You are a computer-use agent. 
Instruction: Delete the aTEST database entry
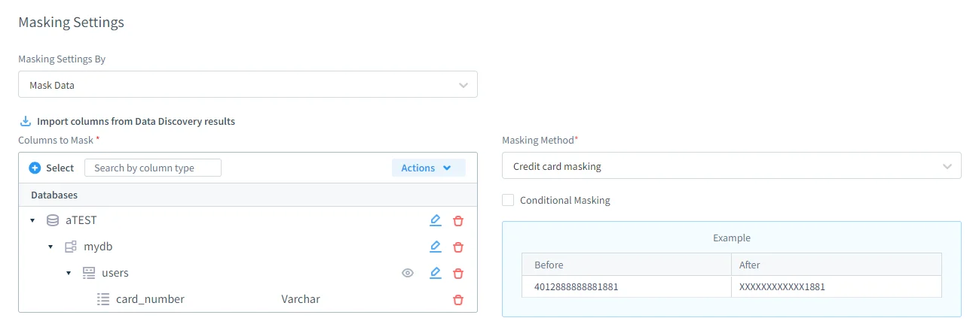pos(457,221)
